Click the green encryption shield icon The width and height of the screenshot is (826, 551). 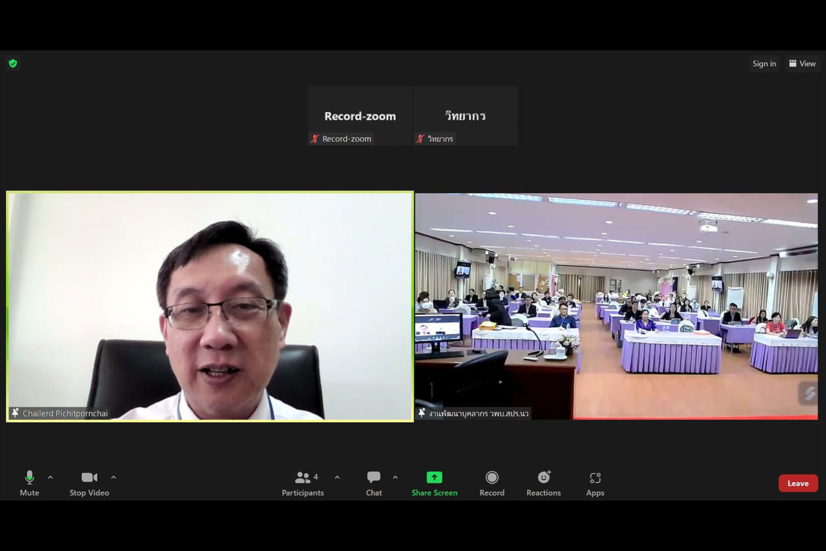(x=12, y=63)
